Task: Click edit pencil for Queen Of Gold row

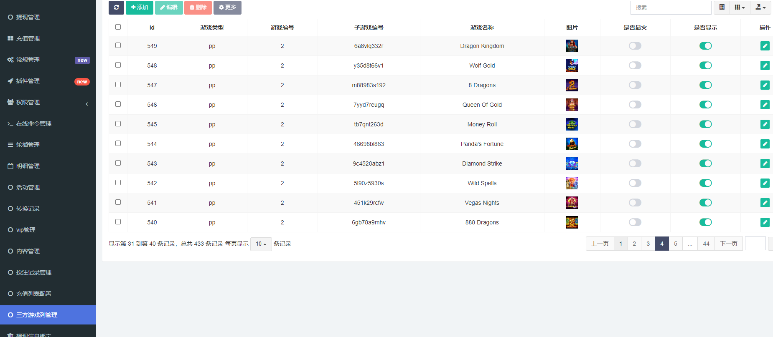Action: 765,105
